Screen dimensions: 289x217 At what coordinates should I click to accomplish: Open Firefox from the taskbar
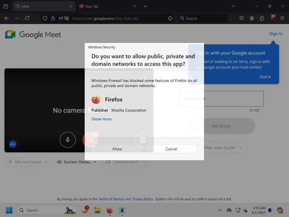pos(110,210)
